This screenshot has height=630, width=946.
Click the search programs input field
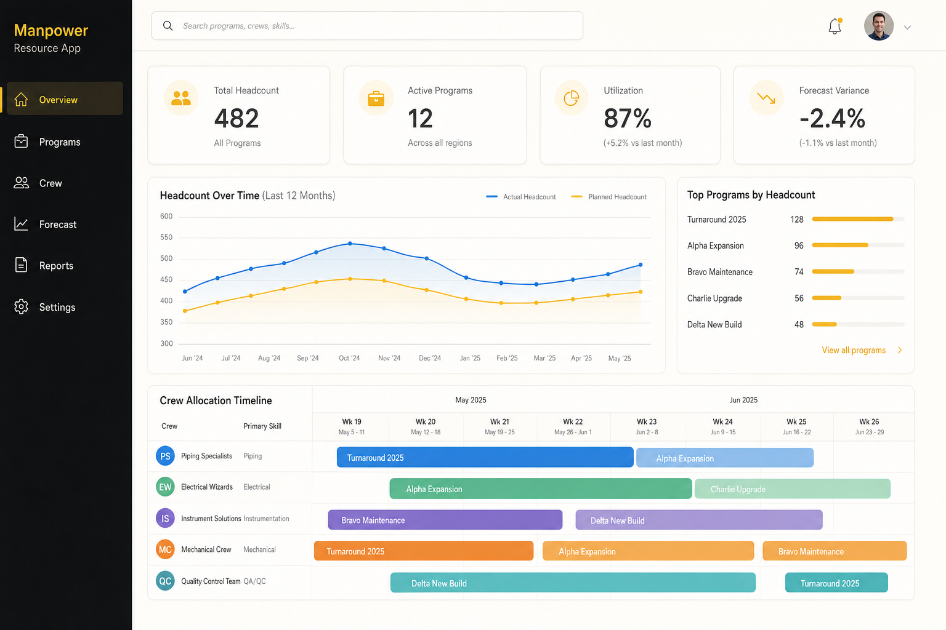(x=367, y=26)
